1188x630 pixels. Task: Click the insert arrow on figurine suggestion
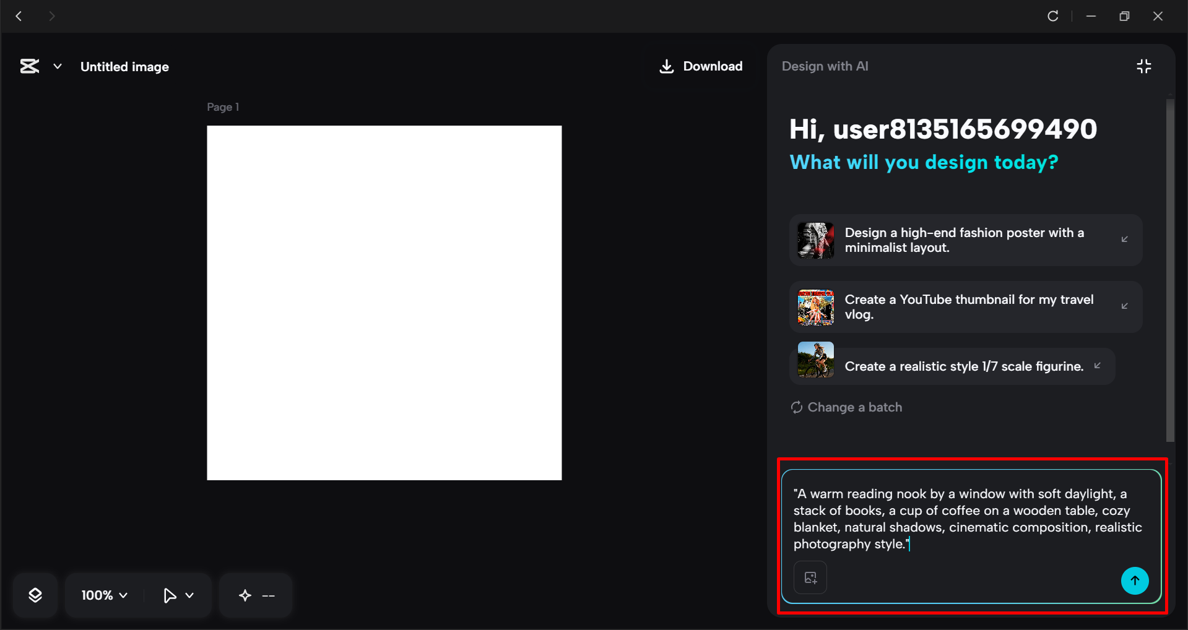(x=1097, y=366)
